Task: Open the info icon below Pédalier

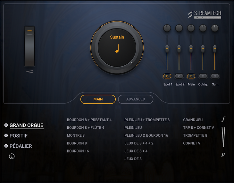Action: pyautogui.click(x=12, y=156)
